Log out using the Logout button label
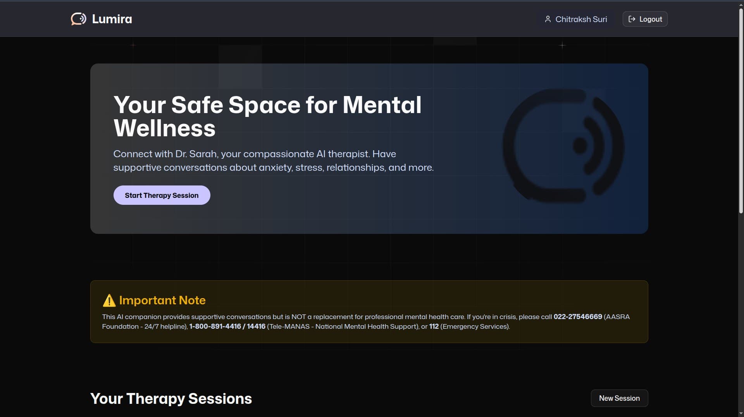 tap(651, 19)
